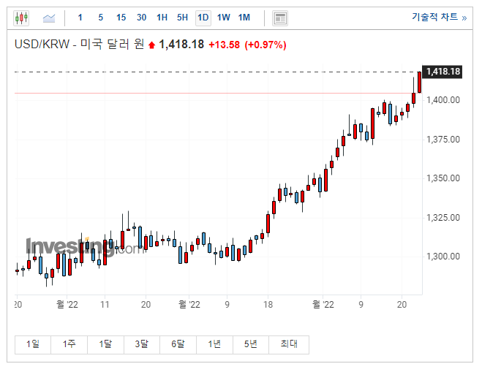Click the USD/KRW - 미국 달러 원 title
This screenshot has height=372, width=482.
tap(79, 45)
